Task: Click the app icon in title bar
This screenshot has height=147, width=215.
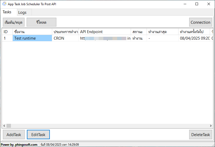Action: click(x=4, y=4)
